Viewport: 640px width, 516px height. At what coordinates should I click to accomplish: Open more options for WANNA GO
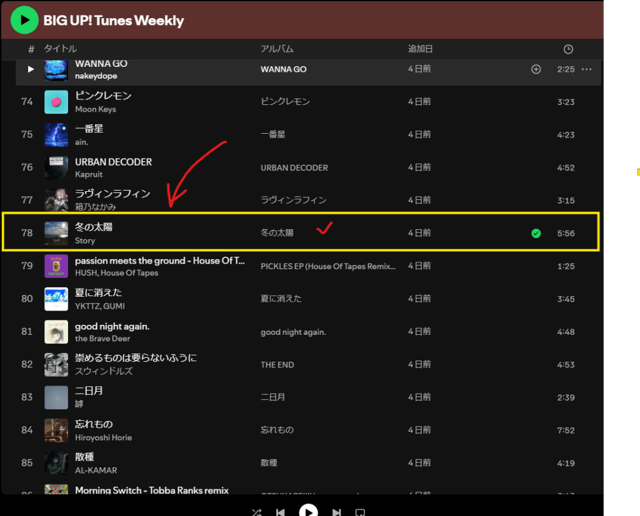tap(586, 69)
